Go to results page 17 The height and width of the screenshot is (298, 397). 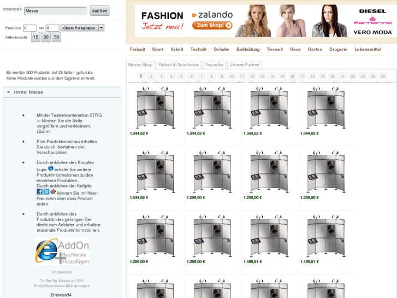click(x=303, y=77)
